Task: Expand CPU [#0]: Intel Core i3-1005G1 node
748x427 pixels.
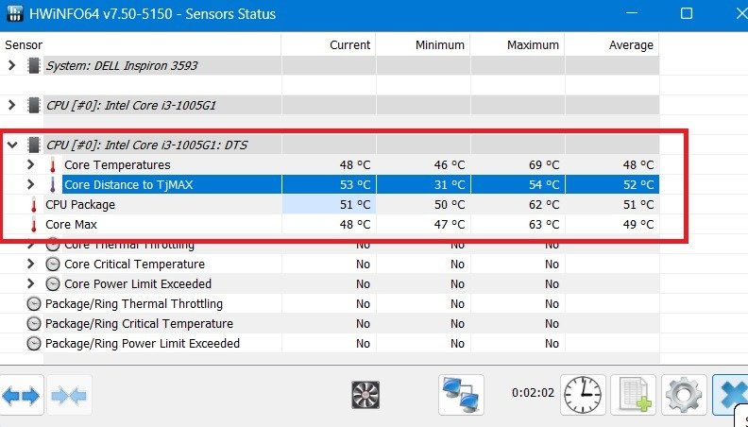Action: coord(11,105)
